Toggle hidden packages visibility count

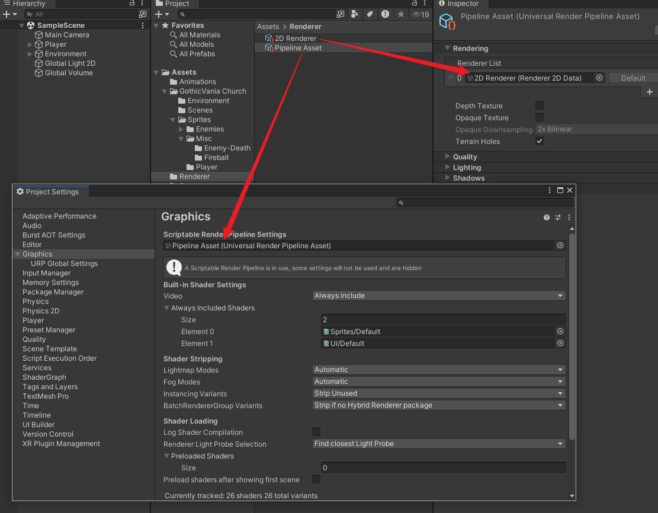pyautogui.click(x=421, y=15)
